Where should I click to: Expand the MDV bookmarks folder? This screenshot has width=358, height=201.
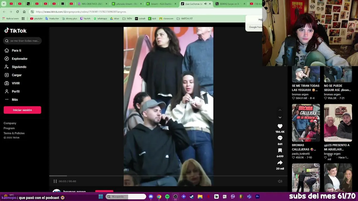click(127, 19)
